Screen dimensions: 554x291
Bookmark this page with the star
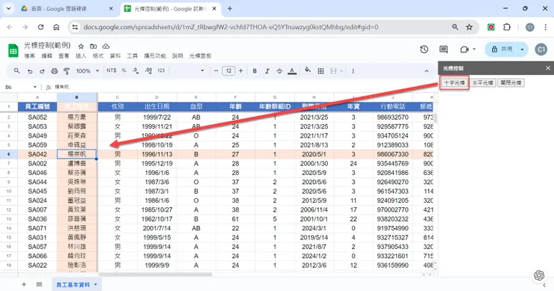pos(469,27)
